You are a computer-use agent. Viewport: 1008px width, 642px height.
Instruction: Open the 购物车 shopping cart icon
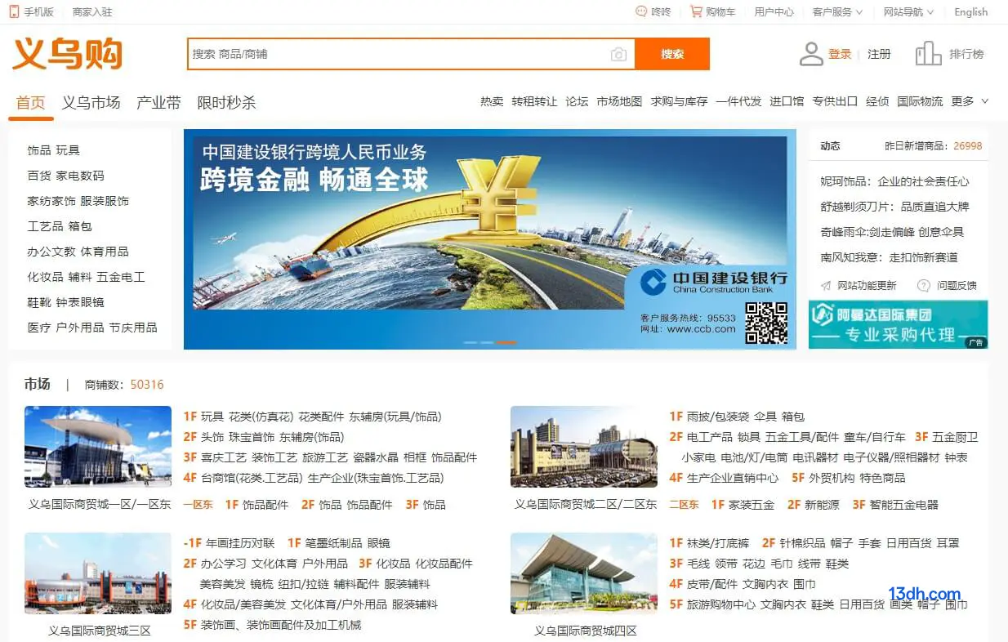point(696,11)
